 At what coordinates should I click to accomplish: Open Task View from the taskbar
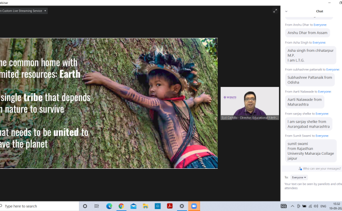tap(96, 206)
